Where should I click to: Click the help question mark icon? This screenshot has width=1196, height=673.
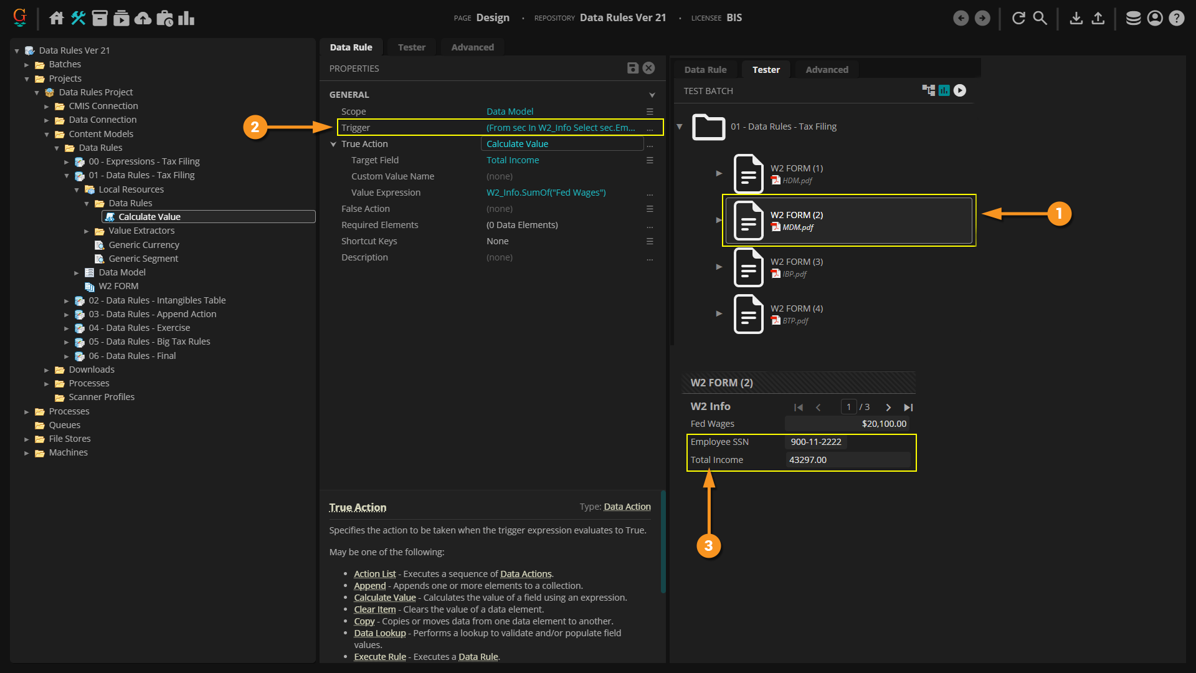point(1176,18)
